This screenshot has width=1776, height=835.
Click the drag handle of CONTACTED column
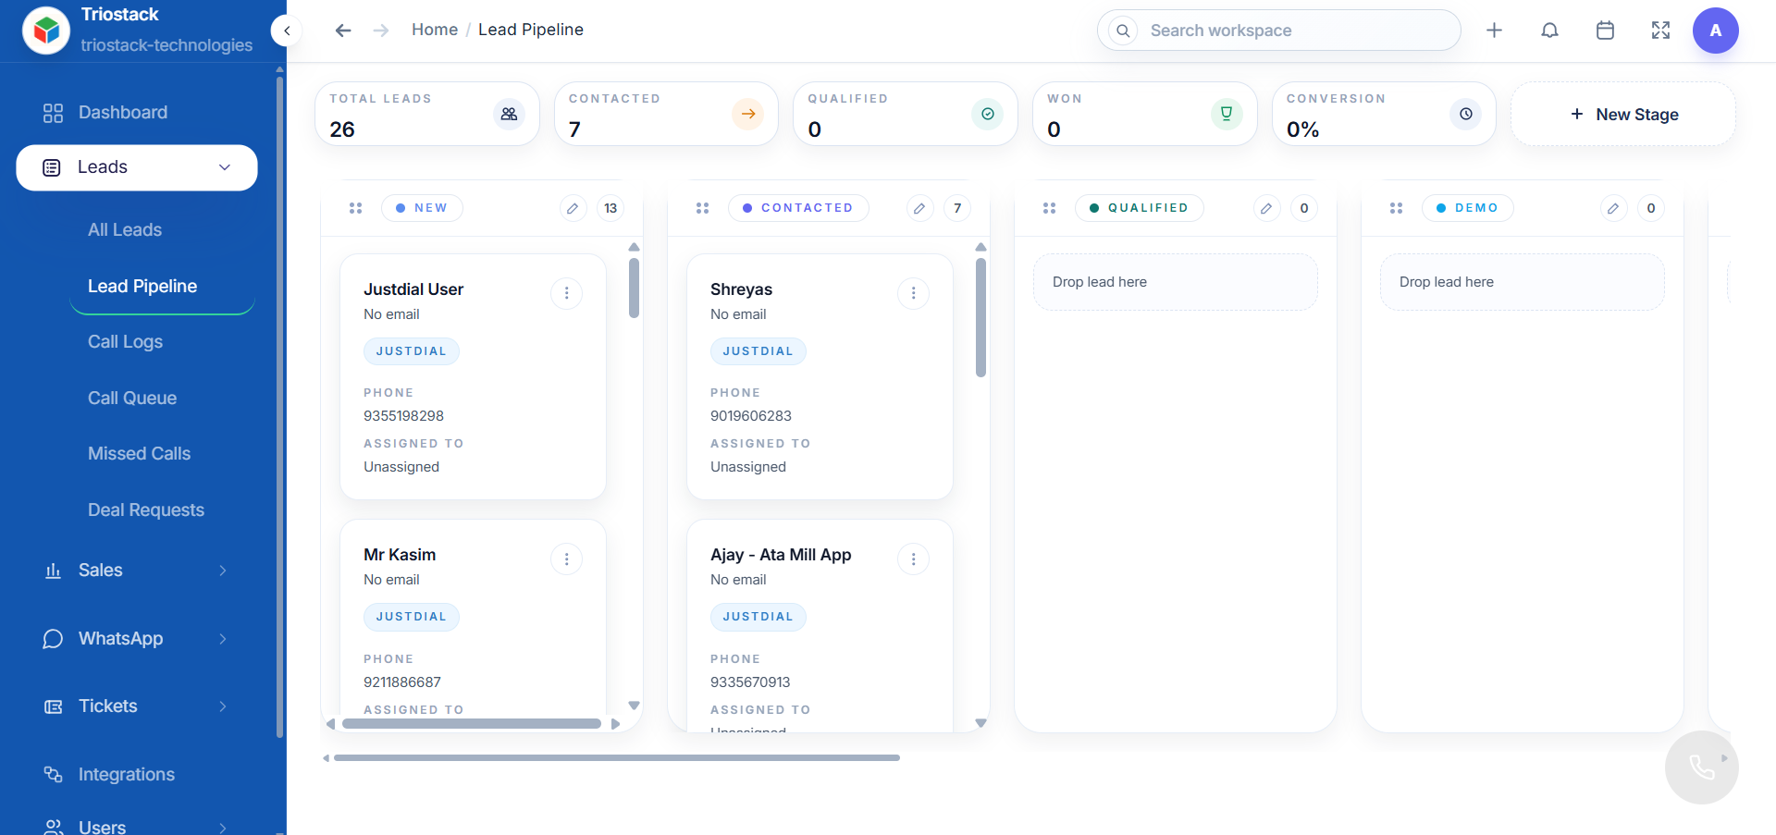[702, 208]
